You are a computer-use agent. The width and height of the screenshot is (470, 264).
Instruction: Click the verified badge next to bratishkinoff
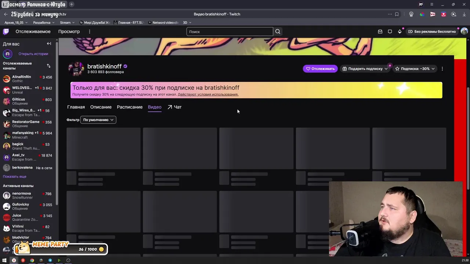(x=125, y=66)
